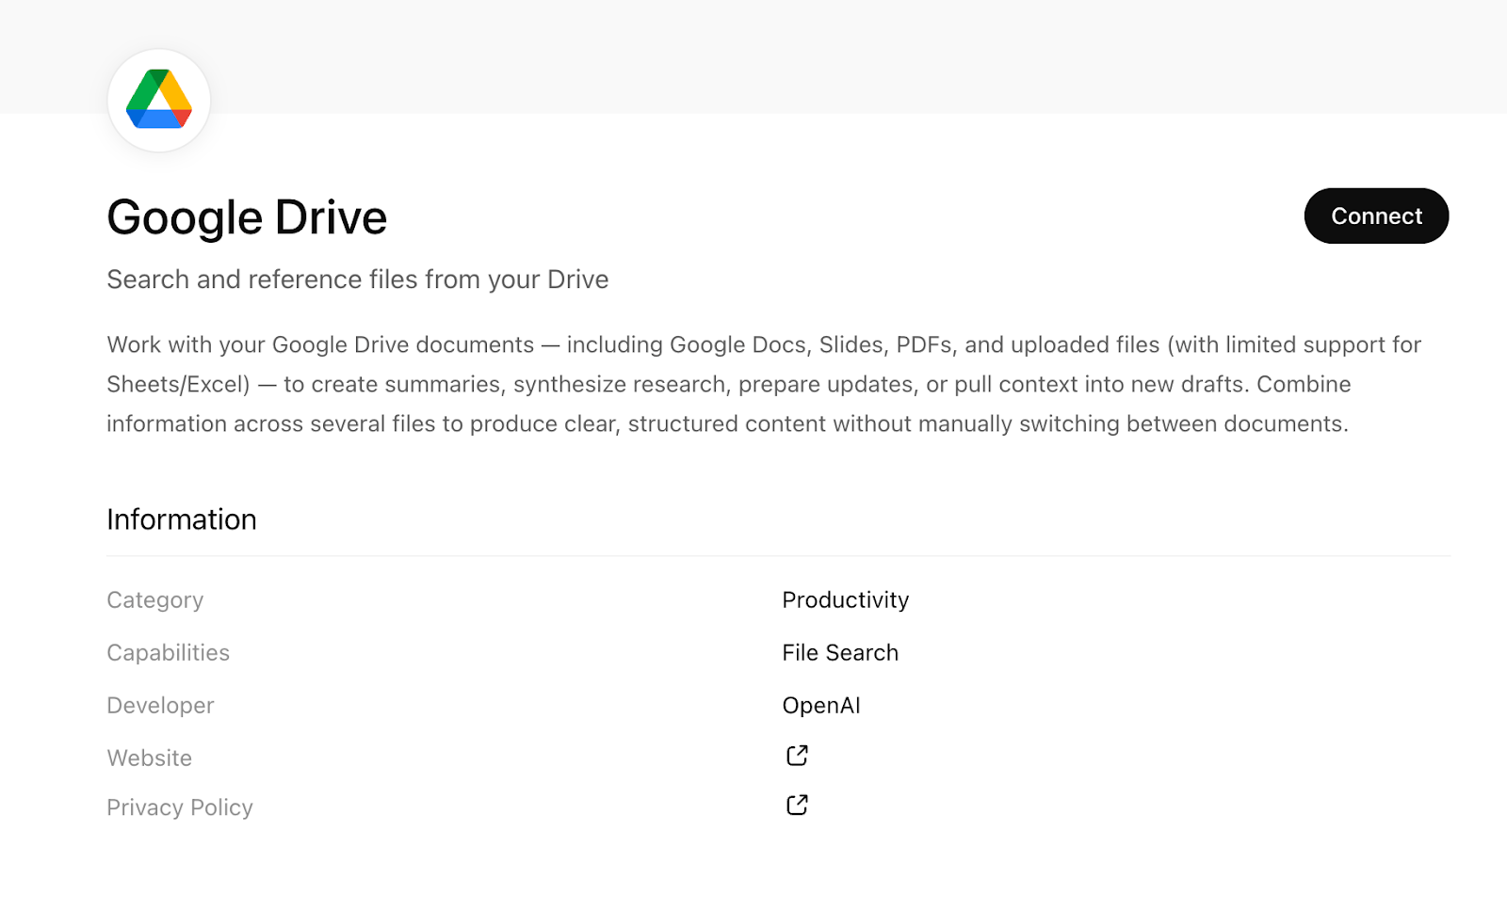Viewport: 1507px width, 910px height.
Task: Click the Category row label
Action: [154, 599]
